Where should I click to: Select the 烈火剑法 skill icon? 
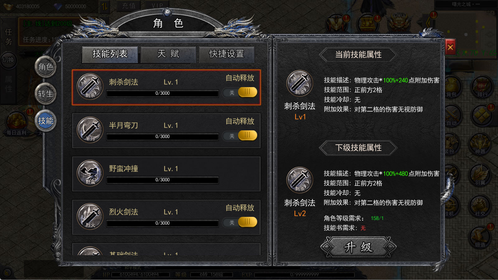(90, 216)
